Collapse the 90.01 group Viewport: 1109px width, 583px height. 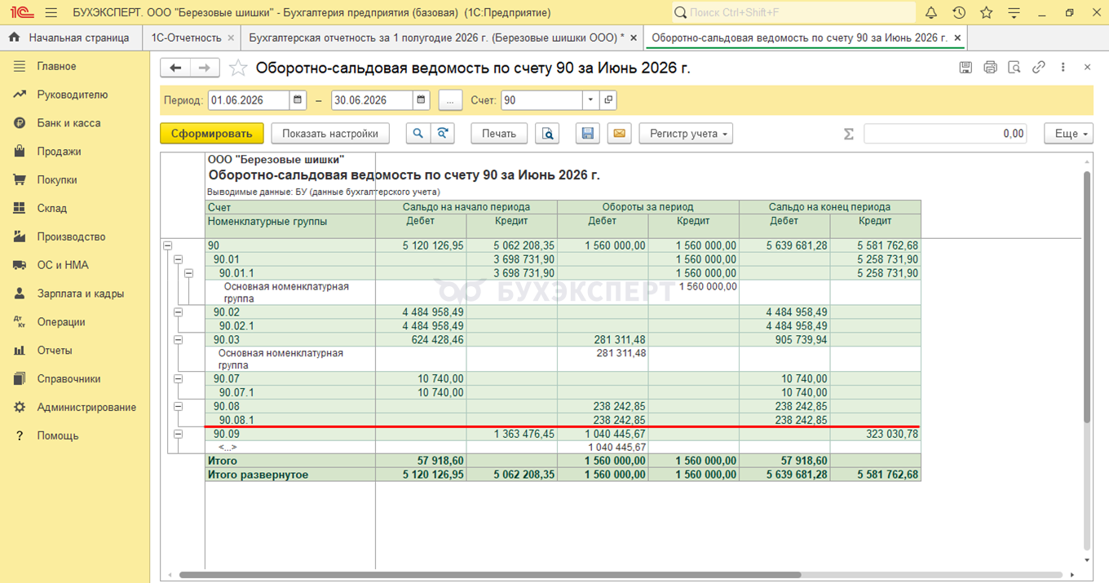pyautogui.click(x=179, y=259)
